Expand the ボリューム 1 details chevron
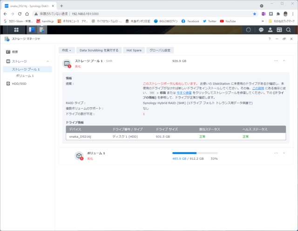Screen dimensions: 298x231 pos(284,153)
